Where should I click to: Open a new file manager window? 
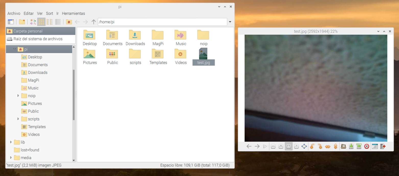[x=11, y=22]
